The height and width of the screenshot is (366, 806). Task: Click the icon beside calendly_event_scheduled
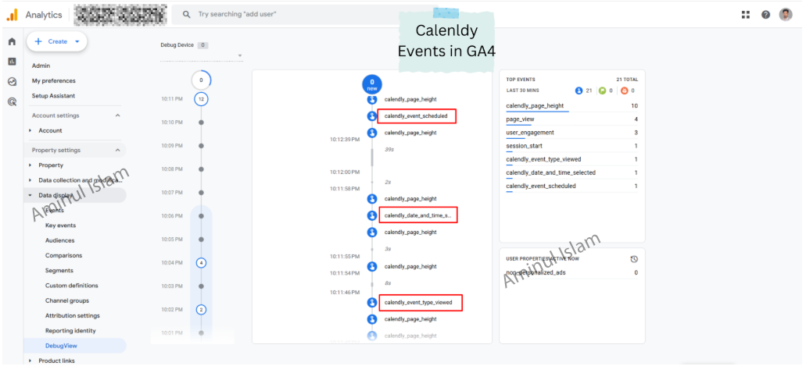(372, 116)
